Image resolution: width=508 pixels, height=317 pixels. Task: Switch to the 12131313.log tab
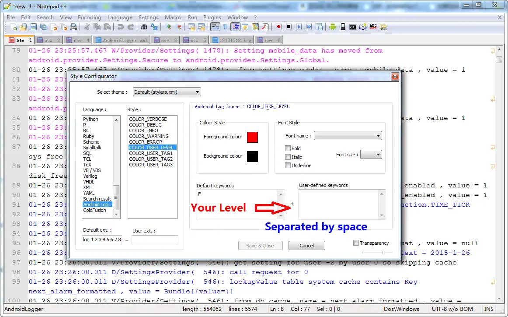(x=232, y=40)
